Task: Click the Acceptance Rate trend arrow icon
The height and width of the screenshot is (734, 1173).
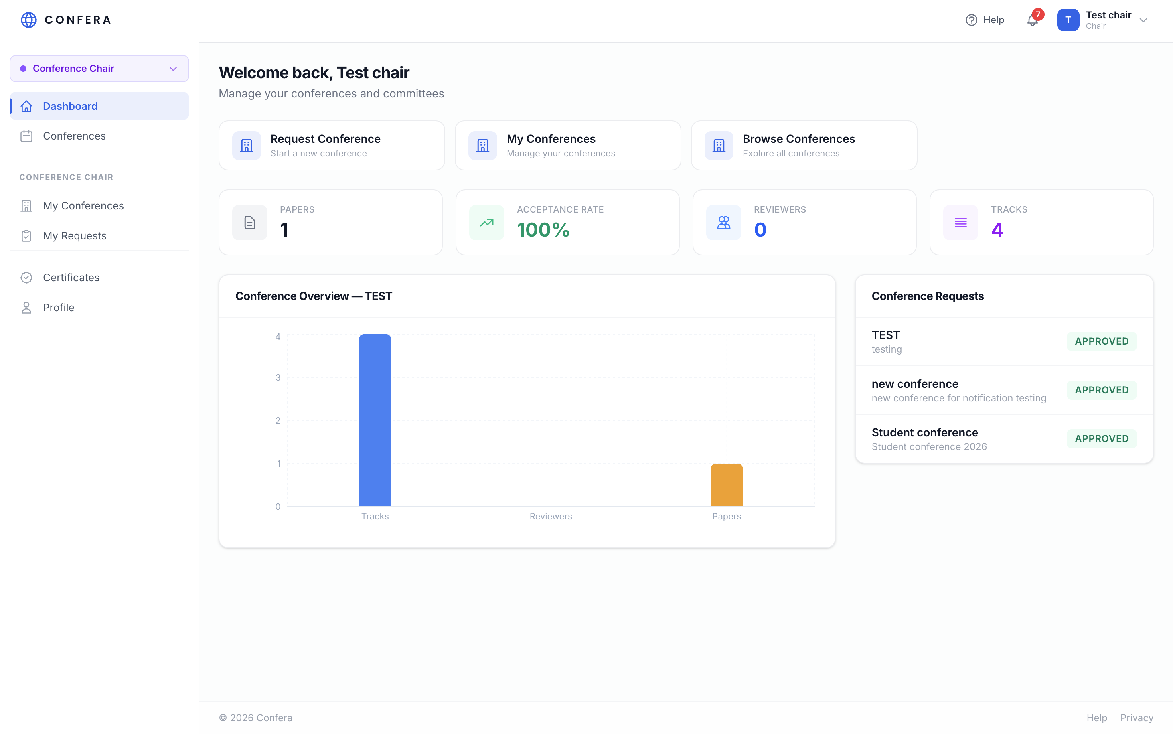Action: pos(486,222)
